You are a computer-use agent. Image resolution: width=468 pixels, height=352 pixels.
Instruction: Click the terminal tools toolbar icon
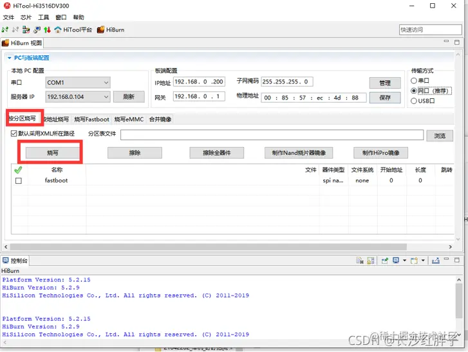37,30
